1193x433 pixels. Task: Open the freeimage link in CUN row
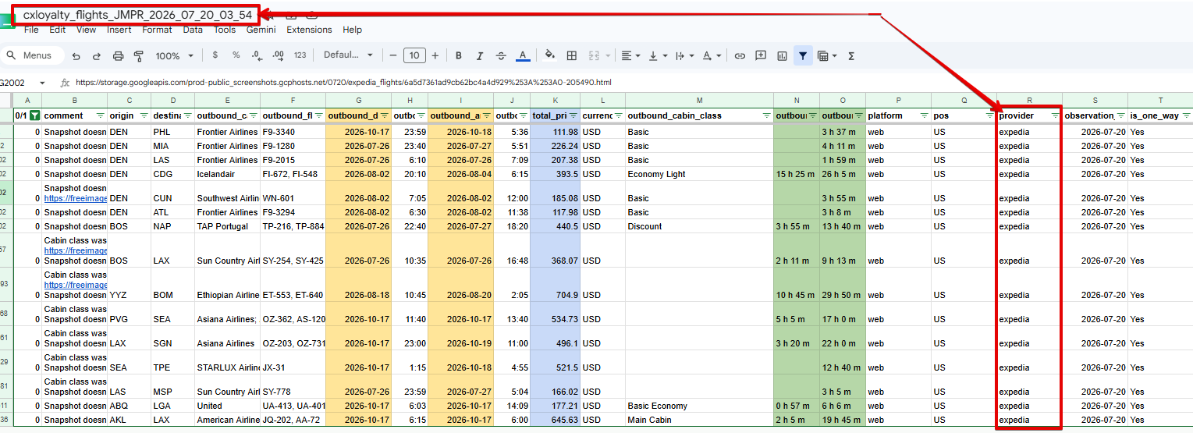75,199
